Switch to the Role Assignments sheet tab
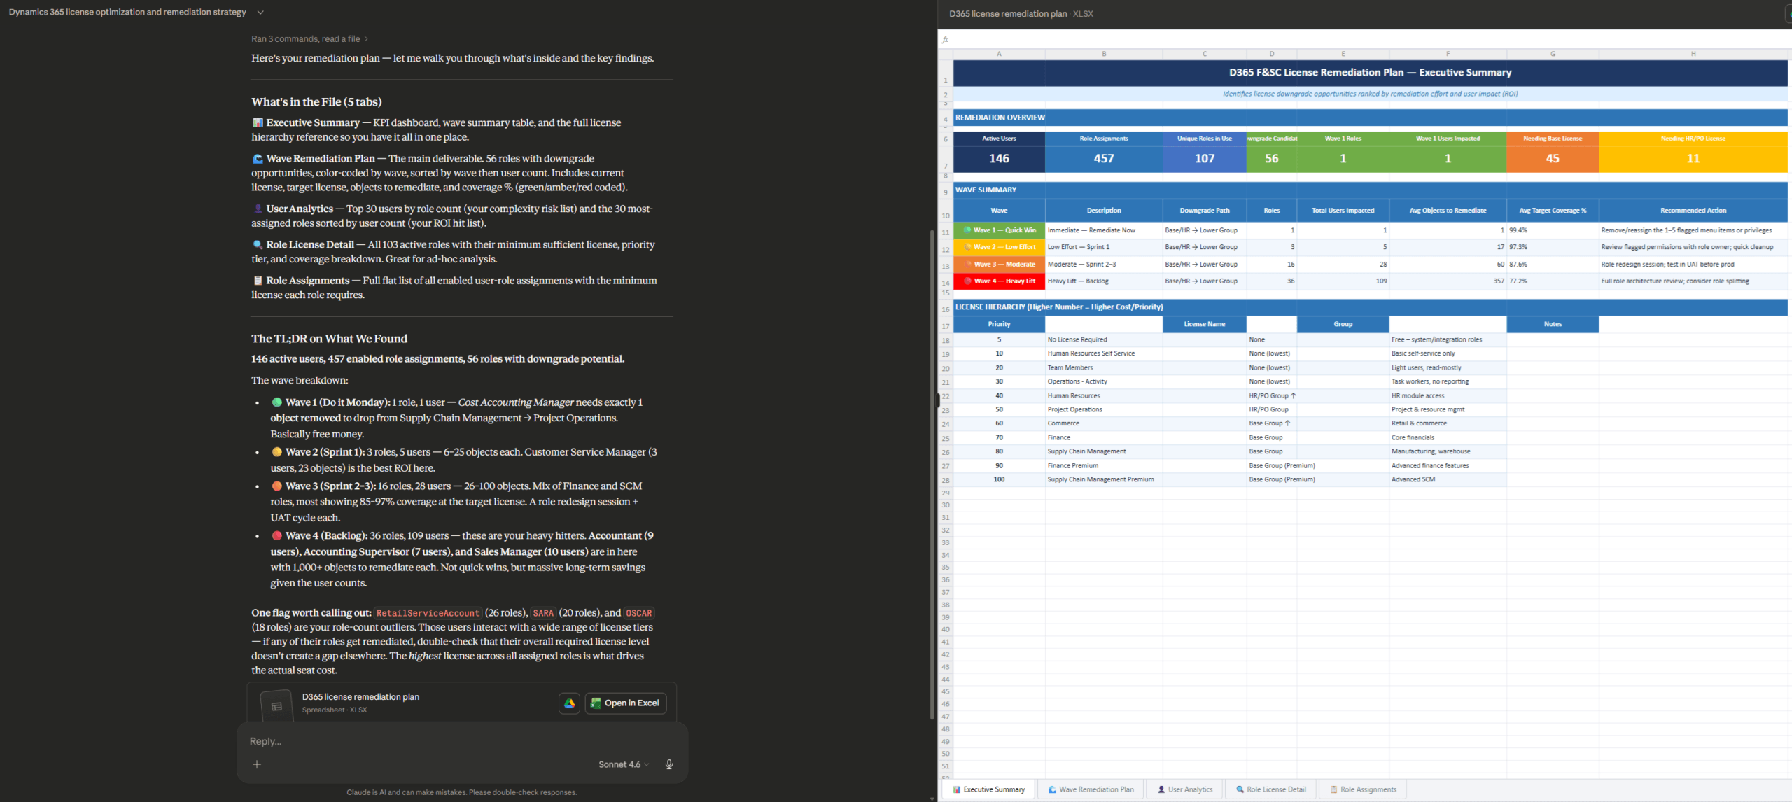Screen dimensions: 1792x802 [1367, 789]
